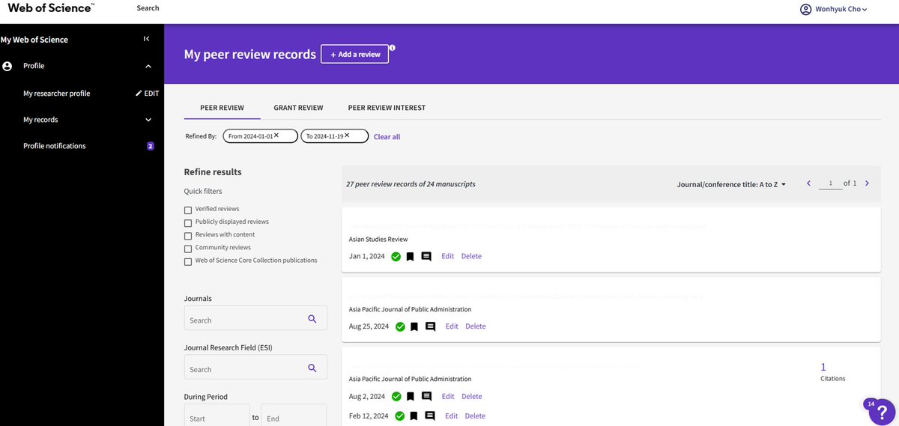899x426 pixels.
Task: Click Clear all filters link
Action: pyautogui.click(x=387, y=137)
